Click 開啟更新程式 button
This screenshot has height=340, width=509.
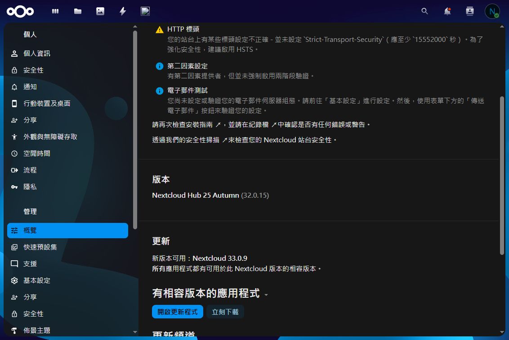click(x=178, y=312)
